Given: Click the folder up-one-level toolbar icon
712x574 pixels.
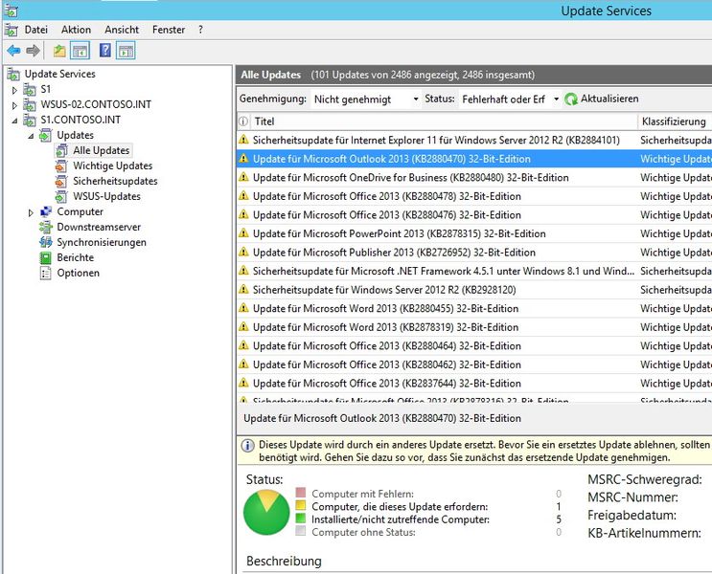Looking at the screenshot, I should (x=59, y=51).
